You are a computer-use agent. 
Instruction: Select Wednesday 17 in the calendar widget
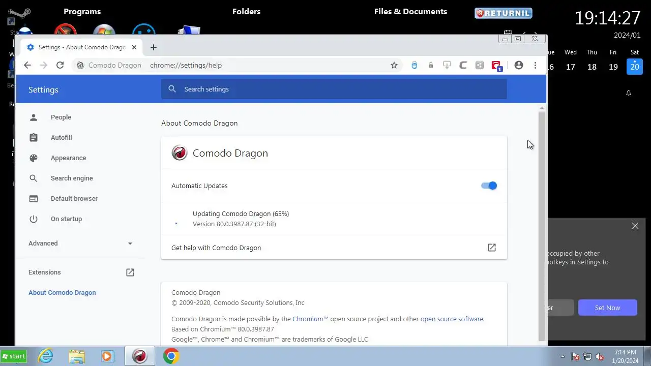[571, 67]
